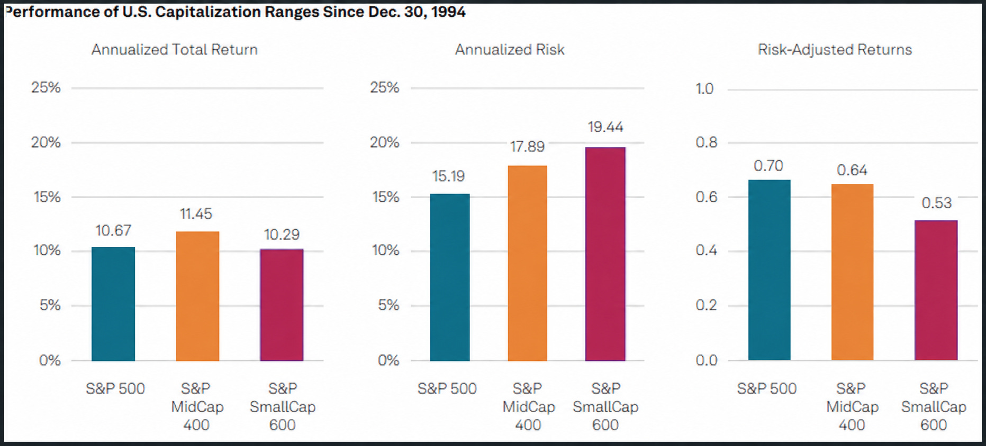Click the teal risk bar labeled 15.19
This screenshot has width=986, height=446.
[450, 277]
